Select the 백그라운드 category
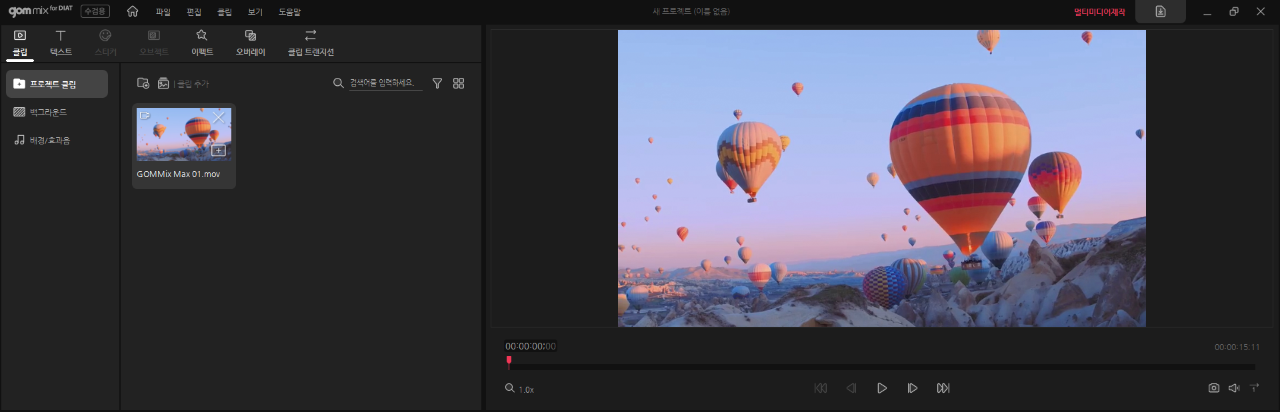 [x=57, y=112]
